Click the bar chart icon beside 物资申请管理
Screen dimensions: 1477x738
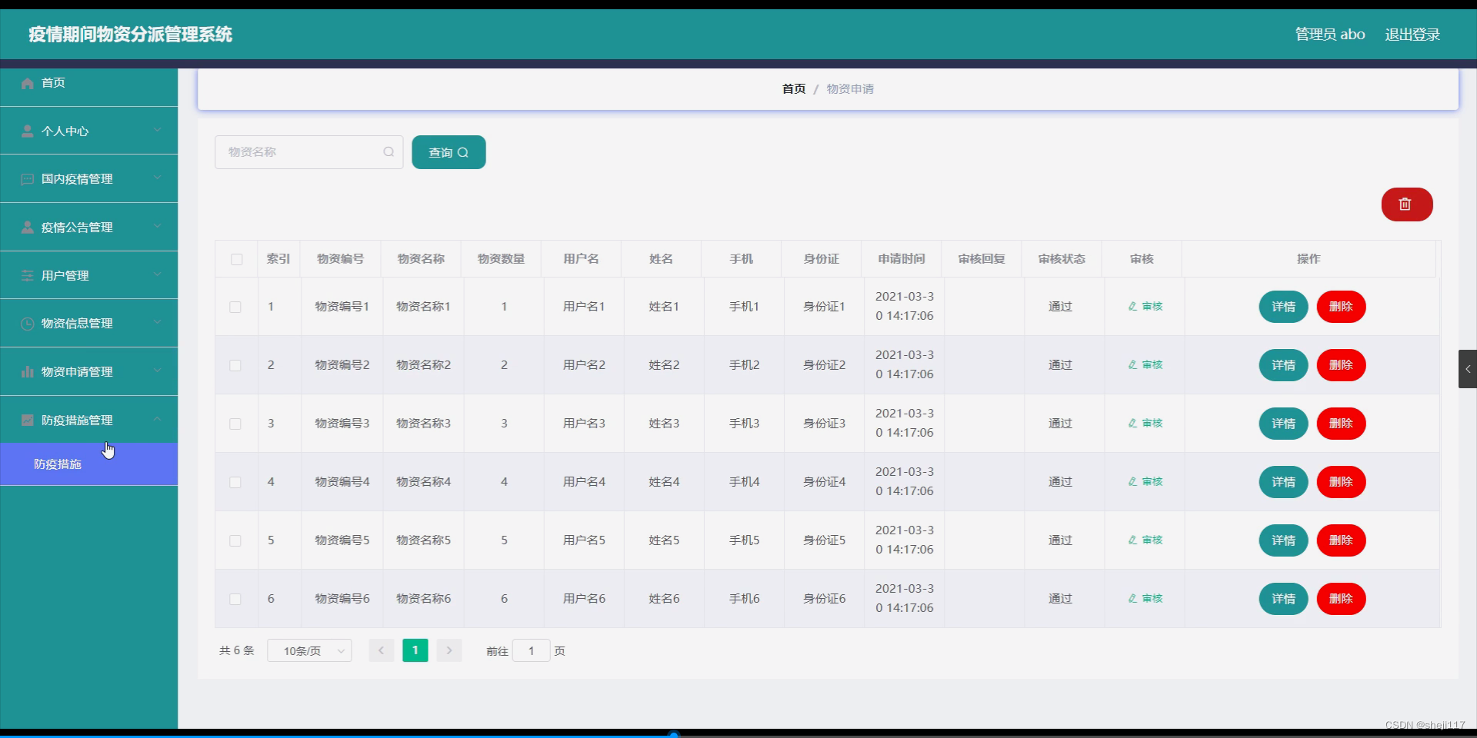[27, 372]
